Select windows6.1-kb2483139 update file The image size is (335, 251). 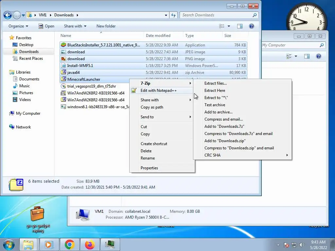(95, 107)
